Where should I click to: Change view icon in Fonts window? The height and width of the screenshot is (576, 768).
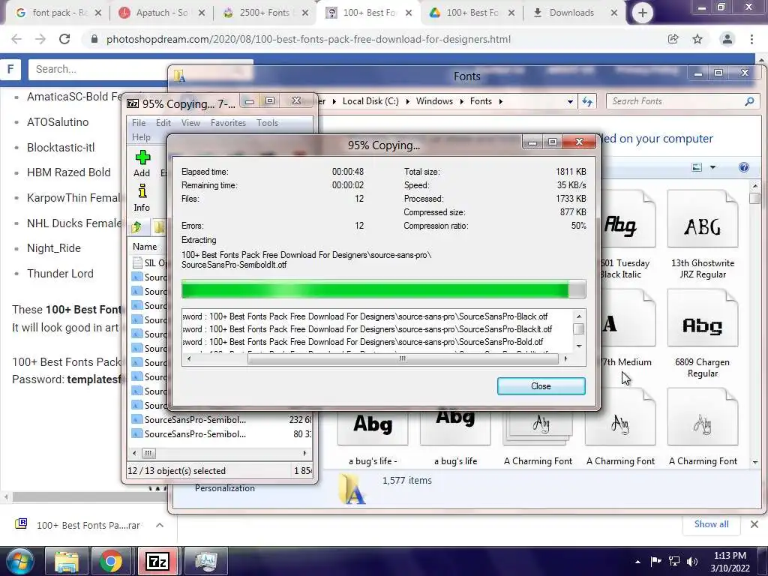697,167
